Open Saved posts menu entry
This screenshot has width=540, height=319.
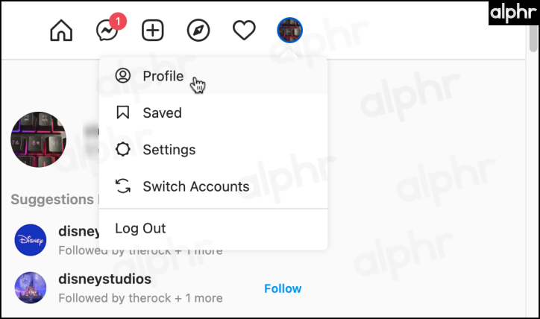[x=213, y=113]
